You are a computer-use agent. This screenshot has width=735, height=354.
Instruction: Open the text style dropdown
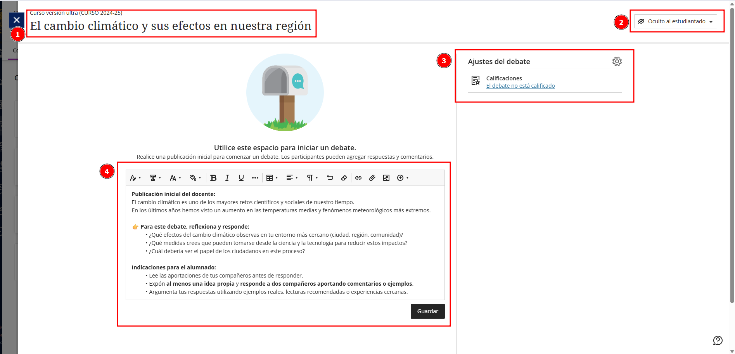[x=135, y=178]
